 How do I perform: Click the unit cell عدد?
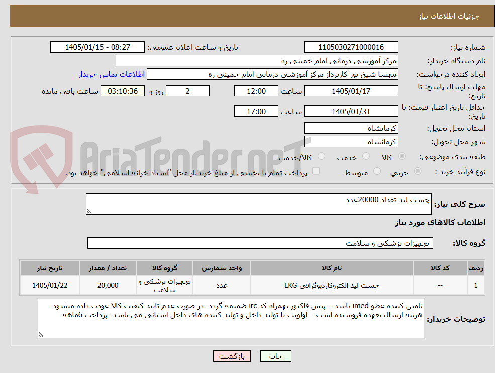click(222, 285)
